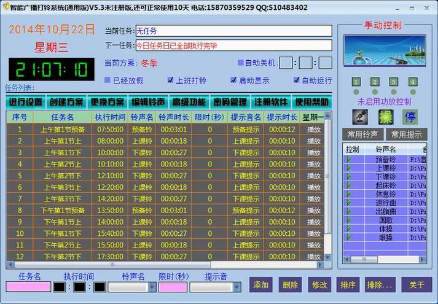The height and width of the screenshot is (304, 438).
Task: Play the 预备铃 ringtone in the list
Action: point(348,159)
